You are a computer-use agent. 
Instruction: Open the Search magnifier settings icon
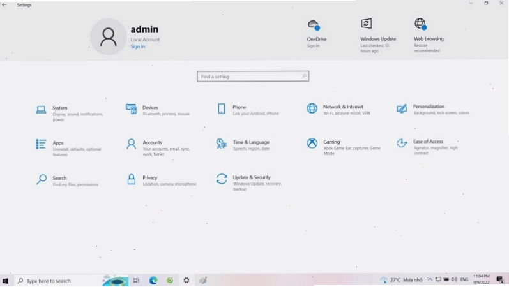[x=42, y=179]
